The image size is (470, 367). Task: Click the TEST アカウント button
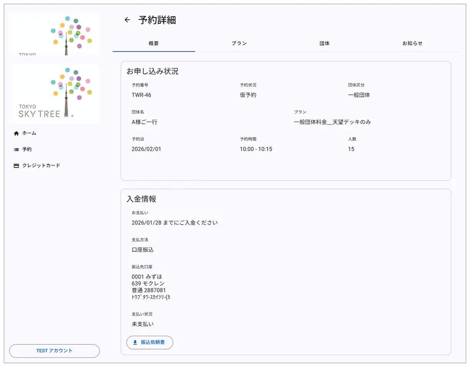point(54,350)
